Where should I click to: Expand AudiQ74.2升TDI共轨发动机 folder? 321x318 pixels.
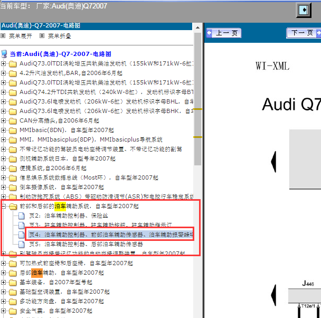pyautogui.click(x=3, y=92)
